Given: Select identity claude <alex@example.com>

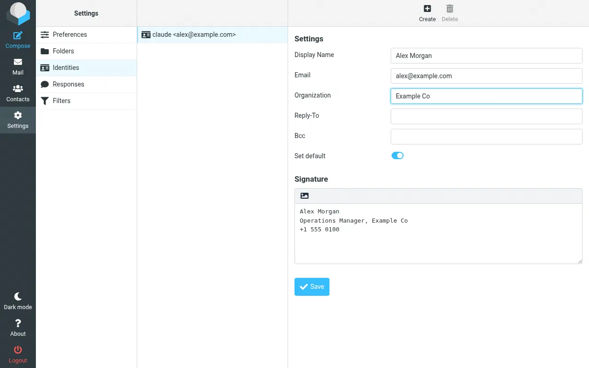Looking at the screenshot, I should click(x=213, y=34).
